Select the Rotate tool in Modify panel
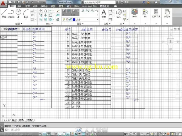Viewport: 182px width, 136px height. pos(45,11)
